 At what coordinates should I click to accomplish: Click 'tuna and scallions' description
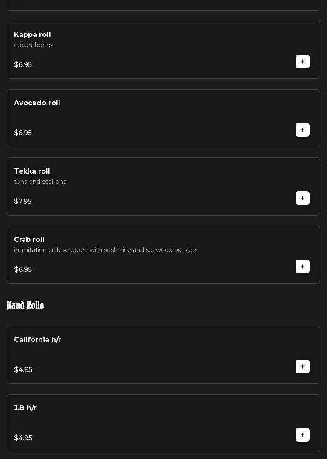(40, 182)
